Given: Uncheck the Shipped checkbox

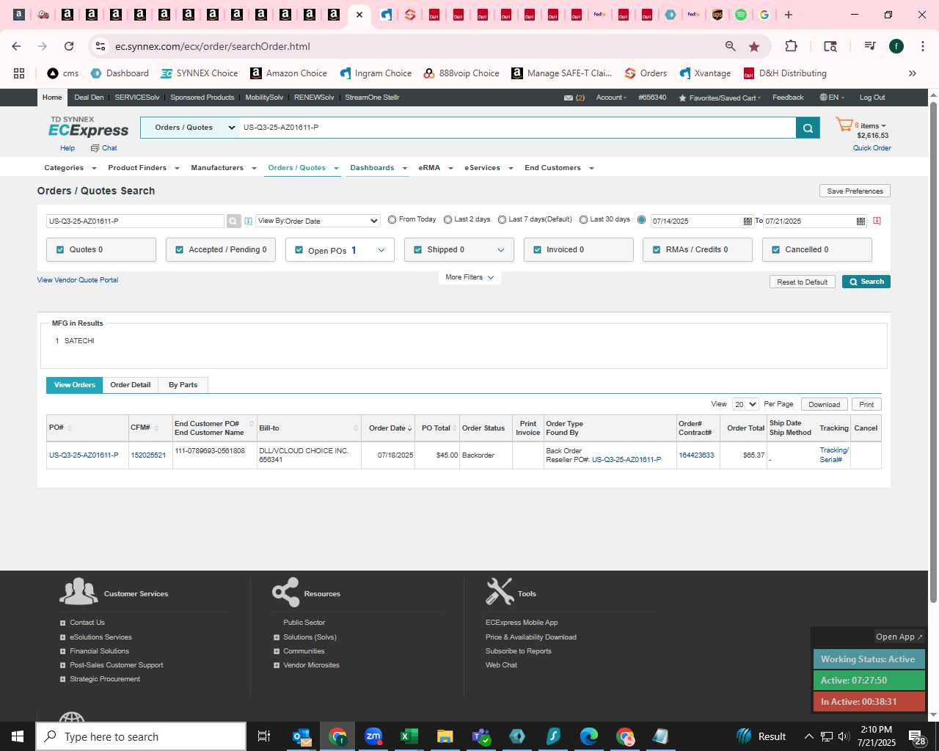Looking at the screenshot, I should click(x=418, y=249).
